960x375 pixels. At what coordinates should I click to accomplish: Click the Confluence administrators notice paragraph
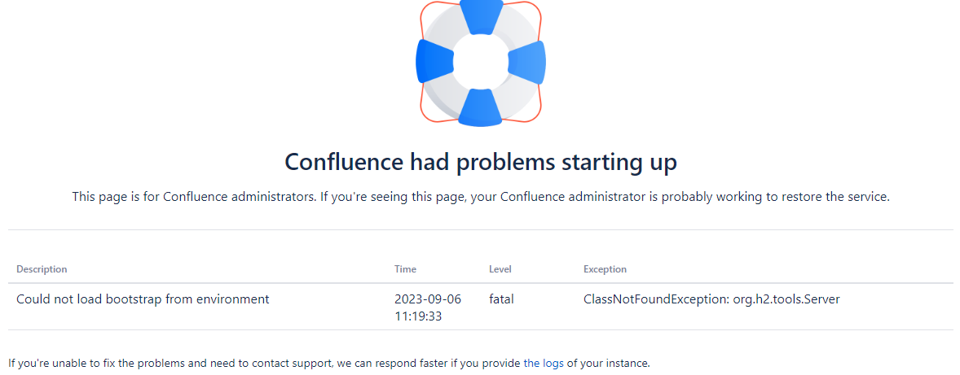[481, 198]
